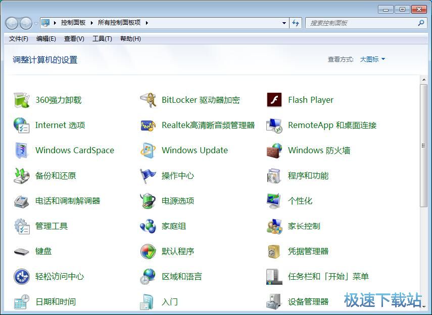Open the 文件(F) menu
This screenshot has width=432, height=315.
coord(19,39)
